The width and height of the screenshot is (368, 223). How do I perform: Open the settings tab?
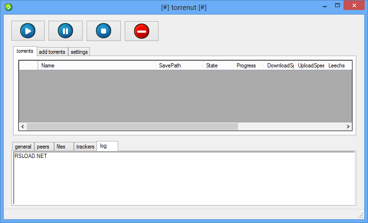click(x=79, y=52)
